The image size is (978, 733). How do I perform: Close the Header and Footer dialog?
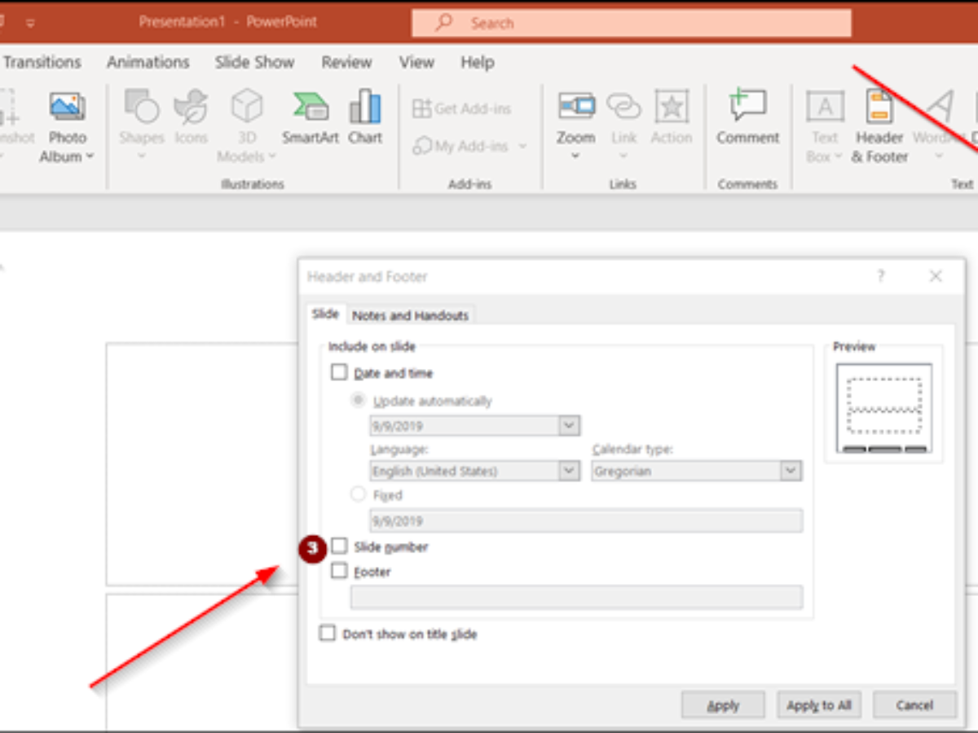pyautogui.click(x=936, y=276)
